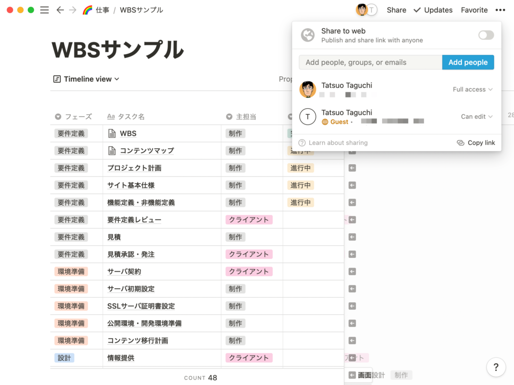Click the page icon next to コンテンツマップ
Viewport: 514px width, 385px height.
pos(112,151)
